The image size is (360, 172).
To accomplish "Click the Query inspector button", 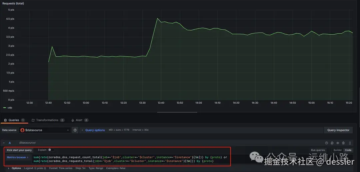I will tap(338, 130).
